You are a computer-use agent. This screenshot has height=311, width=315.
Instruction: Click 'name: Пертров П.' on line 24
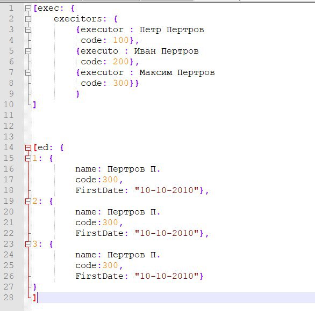pyautogui.click(x=118, y=255)
